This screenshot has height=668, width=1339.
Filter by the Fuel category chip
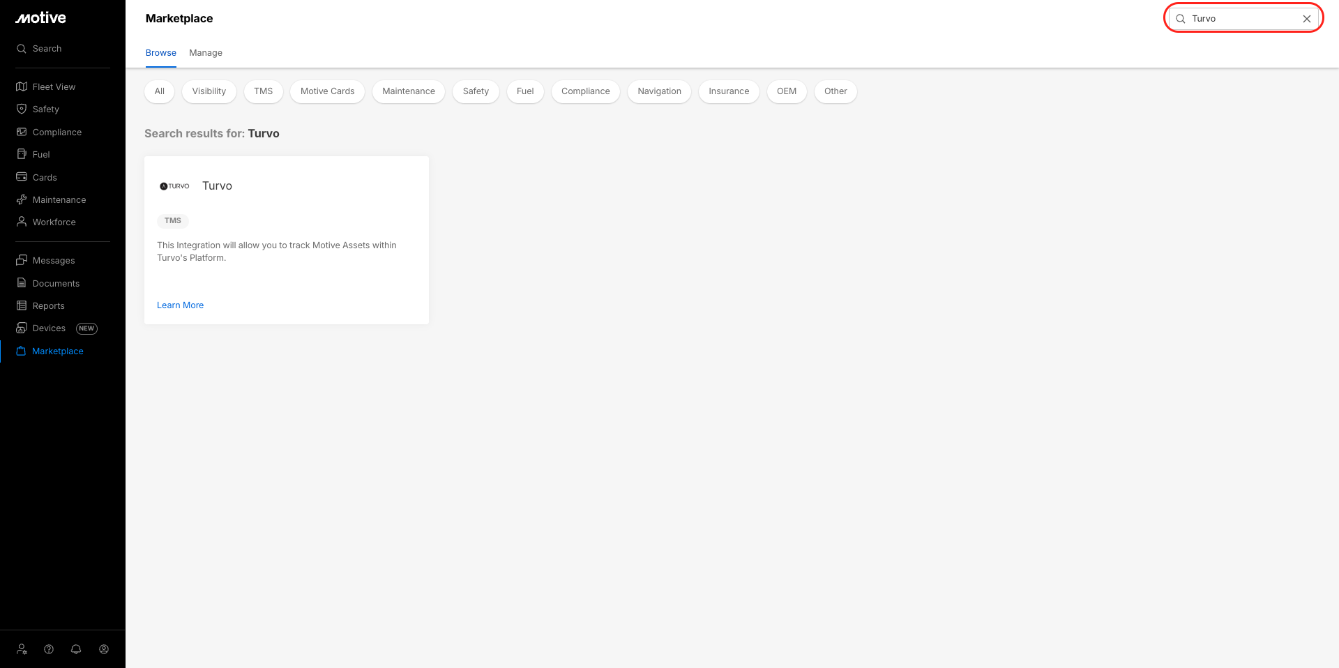[x=525, y=91]
